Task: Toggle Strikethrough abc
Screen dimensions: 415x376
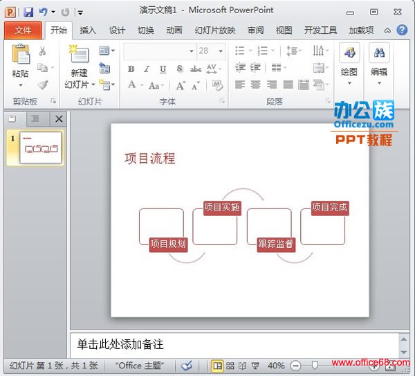Action: click(x=196, y=69)
